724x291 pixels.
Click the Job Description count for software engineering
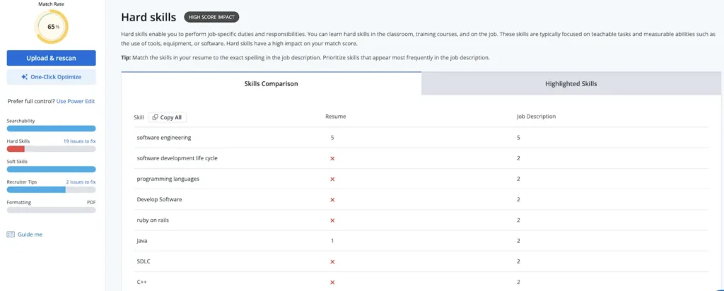coord(518,138)
